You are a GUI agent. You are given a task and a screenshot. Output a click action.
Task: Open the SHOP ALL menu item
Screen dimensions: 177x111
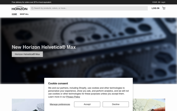[24, 14]
